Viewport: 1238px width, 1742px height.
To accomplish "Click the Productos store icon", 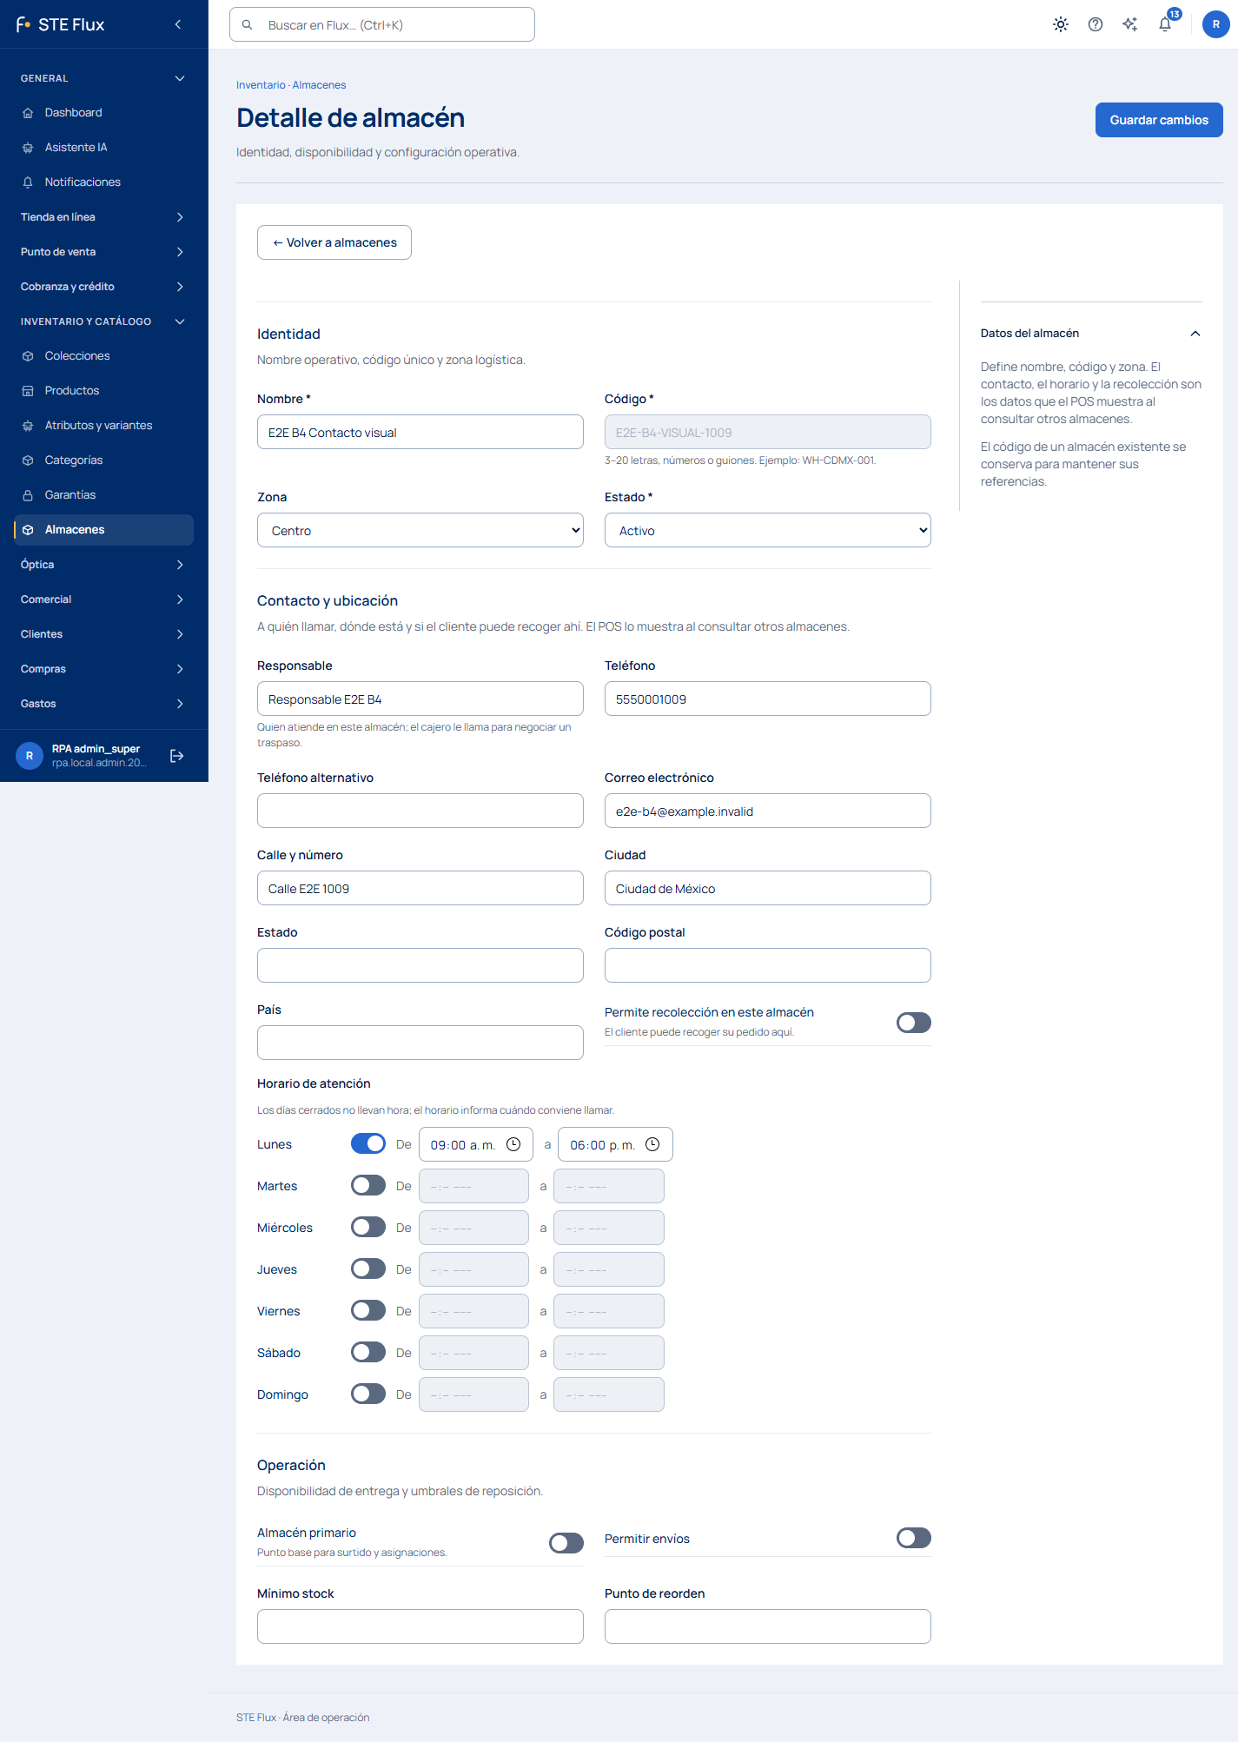I will click(x=28, y=391).
